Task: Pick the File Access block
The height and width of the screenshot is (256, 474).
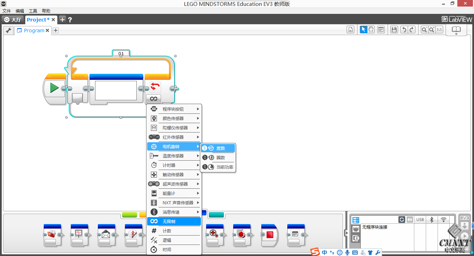Action: (52, 235)
